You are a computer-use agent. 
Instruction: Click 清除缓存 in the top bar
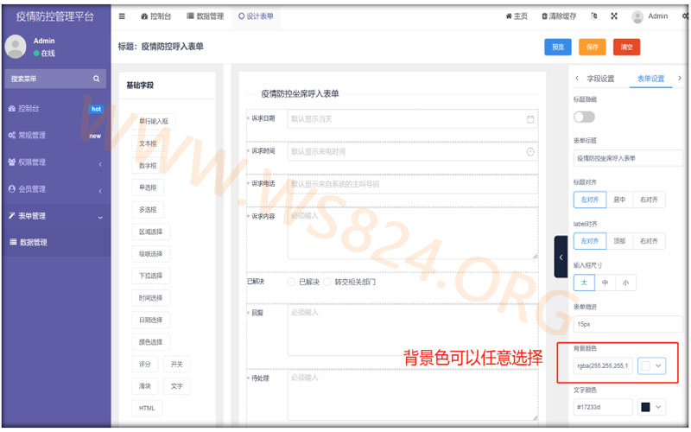tap(559, 16)
